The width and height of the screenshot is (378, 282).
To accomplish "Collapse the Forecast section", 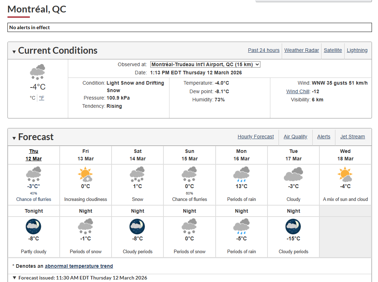I will pyautogui.click(x=14, y=138).
